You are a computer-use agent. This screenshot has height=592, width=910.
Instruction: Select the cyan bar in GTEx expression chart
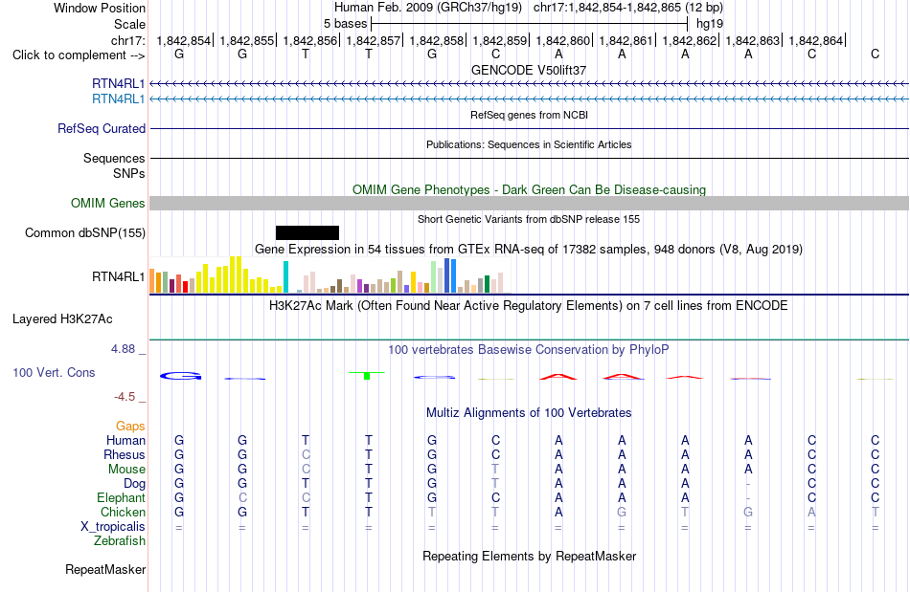click(285, 277)
